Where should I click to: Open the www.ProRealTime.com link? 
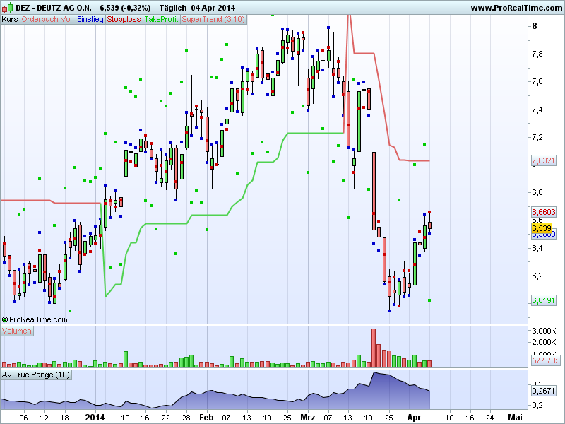516,8
